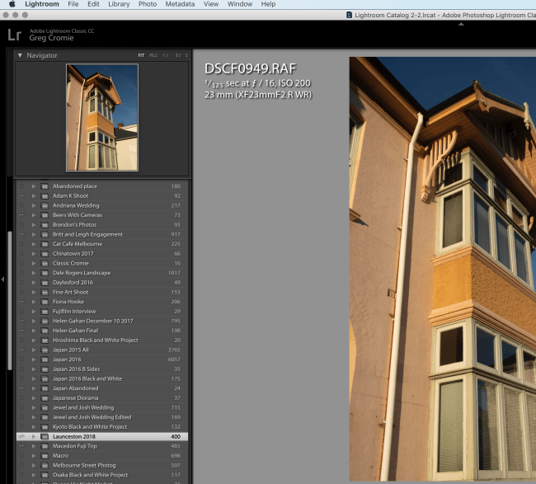The image size is (536, 484).
Task: Expand the Dale Rogers Landscape collection set
Action: point(34,273)
